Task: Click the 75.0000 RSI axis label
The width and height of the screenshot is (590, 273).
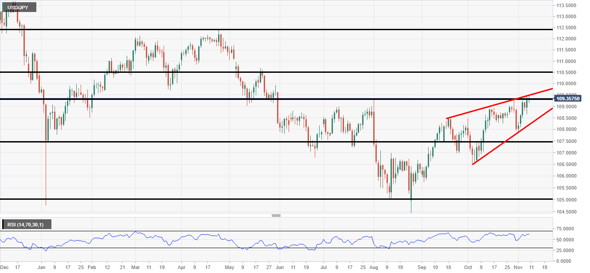Action: 565,229
